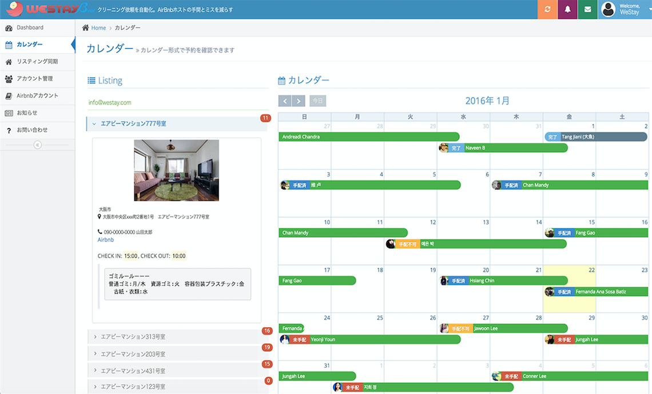Expand the エアビーマンション431号室 listing
This screenshot has height=394, width=652.
(133, 371)
